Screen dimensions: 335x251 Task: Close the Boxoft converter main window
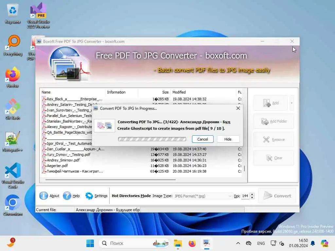point(292,41)
